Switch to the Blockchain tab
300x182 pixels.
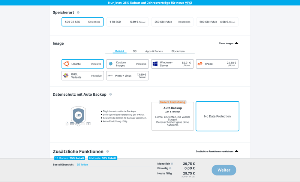(178, 51)
